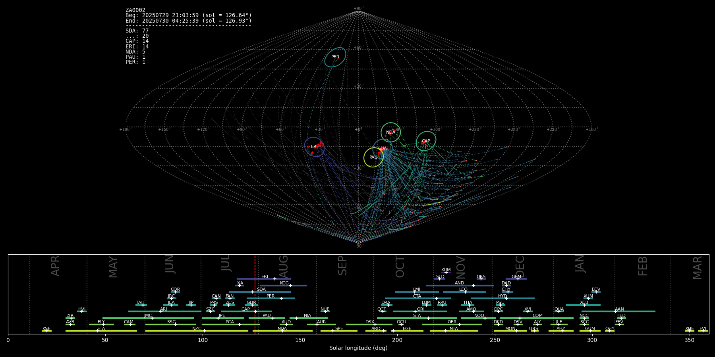
Task: Click the GEM shower bar in timeline
Action: point(516,279)
